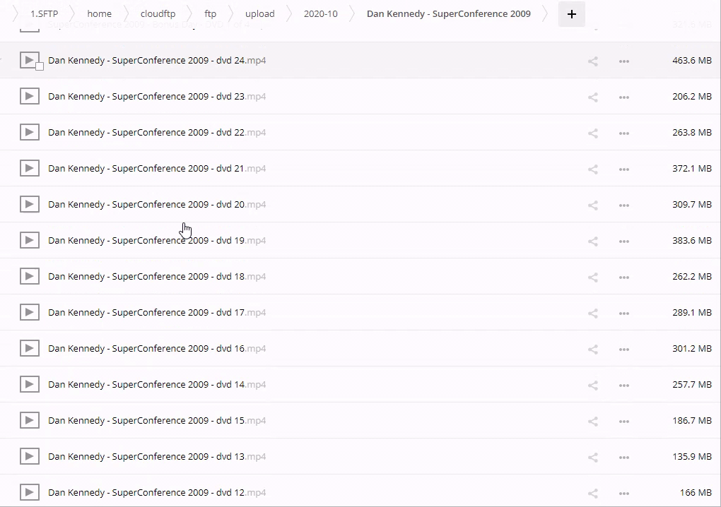This screenshot has height=507, width=721.
Task: Click the video play icon for dvd 23.mp4
Action: click(29, 96)
